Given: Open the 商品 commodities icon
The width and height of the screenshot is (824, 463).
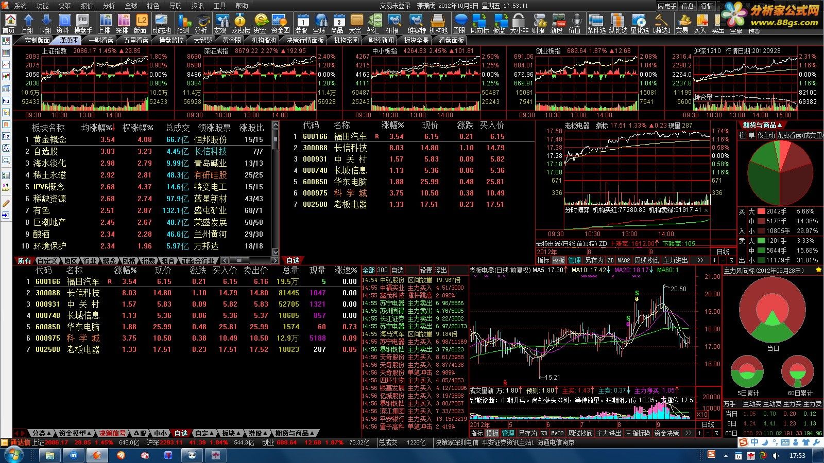Looking at the screenshot, I should point(337,23).
